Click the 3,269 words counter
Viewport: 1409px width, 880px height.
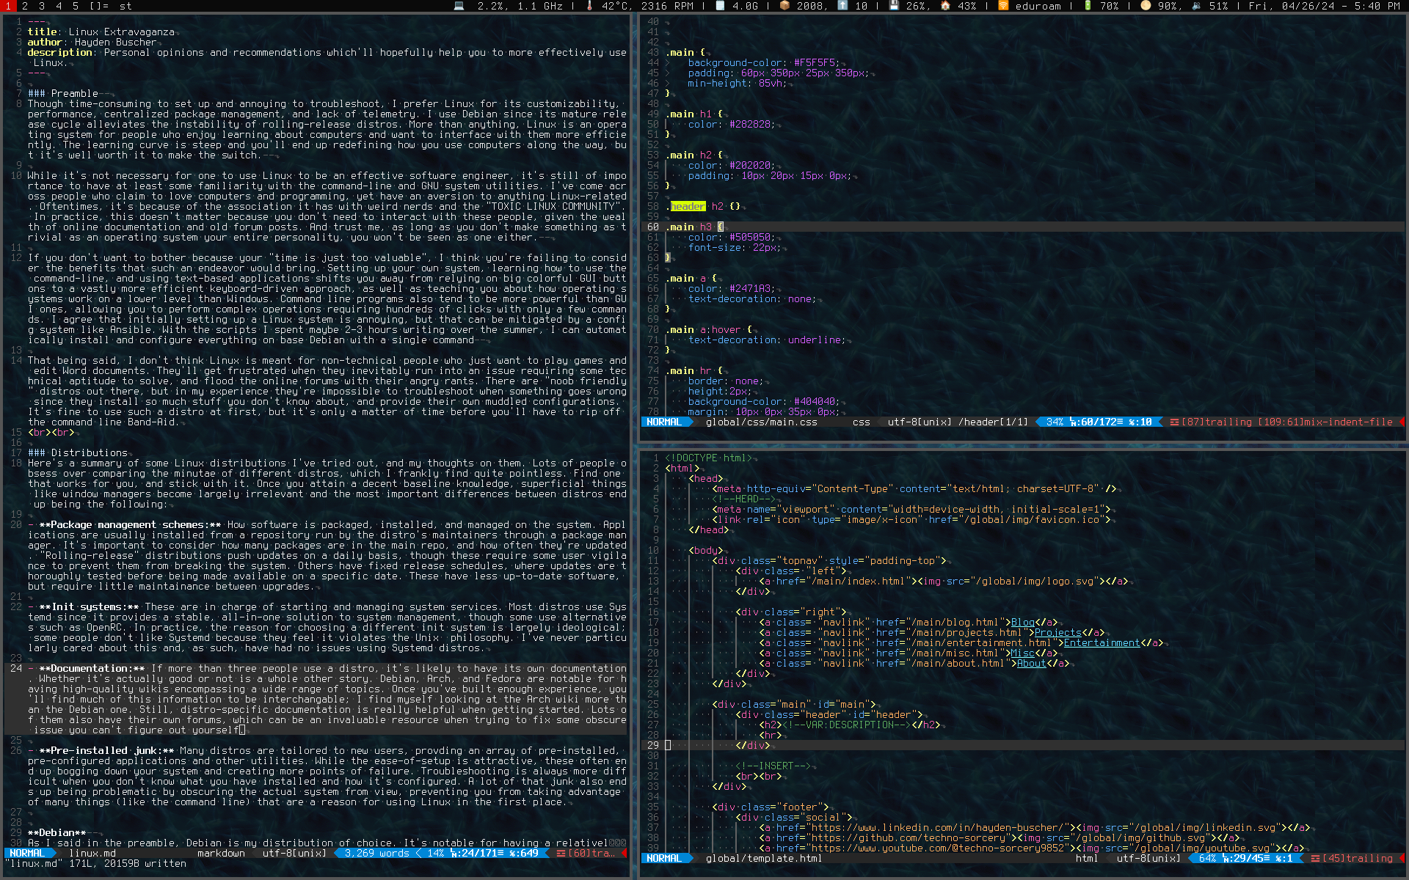pyautogui.click(x=377, y=853)
